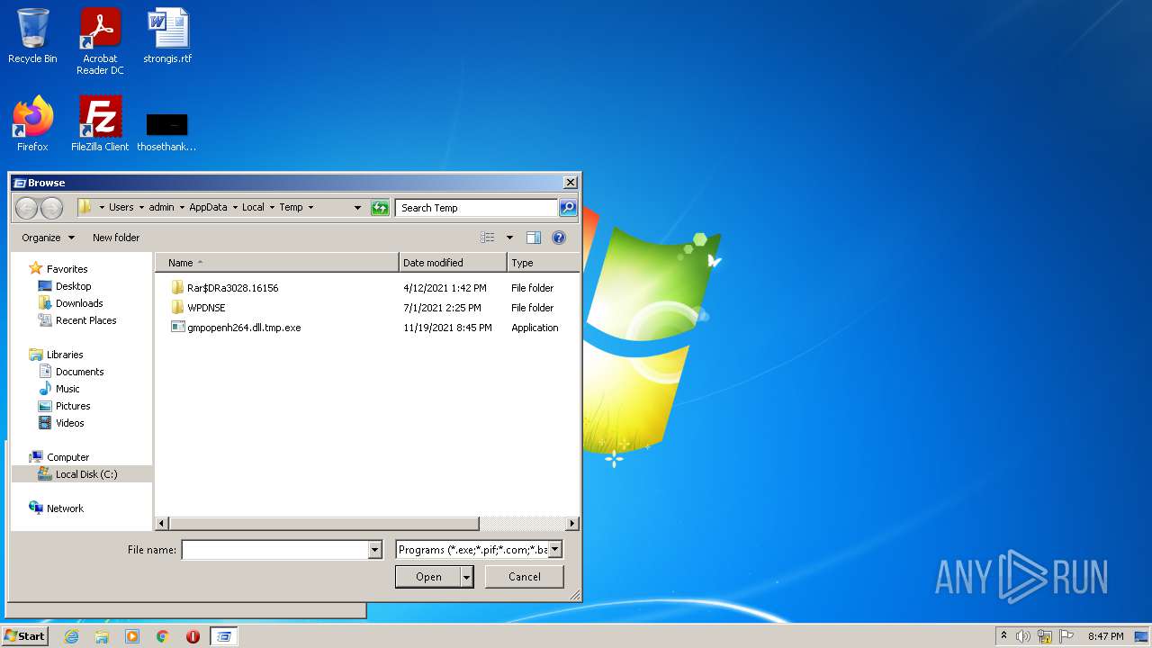Click in the File name field

click(x=275, y=550)
